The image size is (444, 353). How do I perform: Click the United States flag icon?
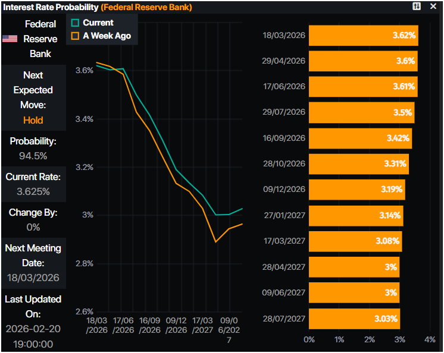click(10, 39)
